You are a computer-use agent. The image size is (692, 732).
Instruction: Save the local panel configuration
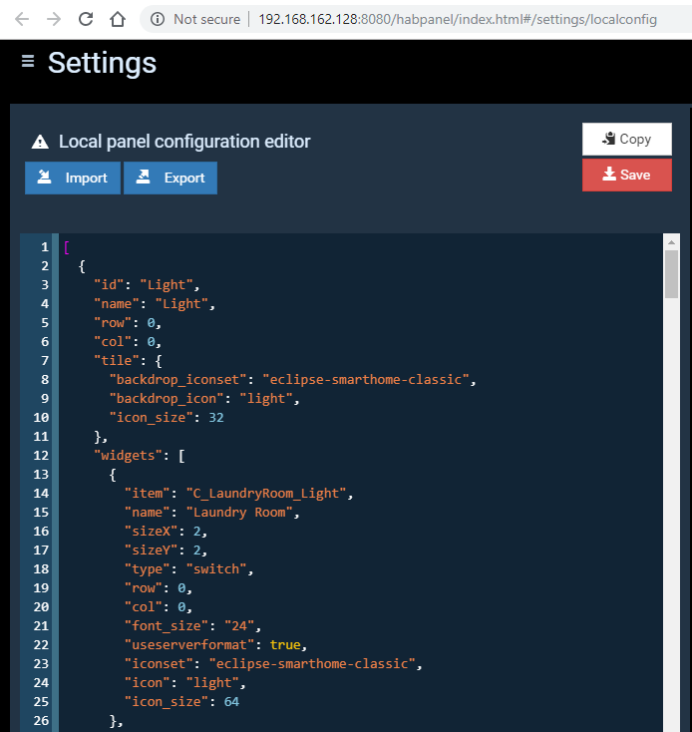[626, 176]
